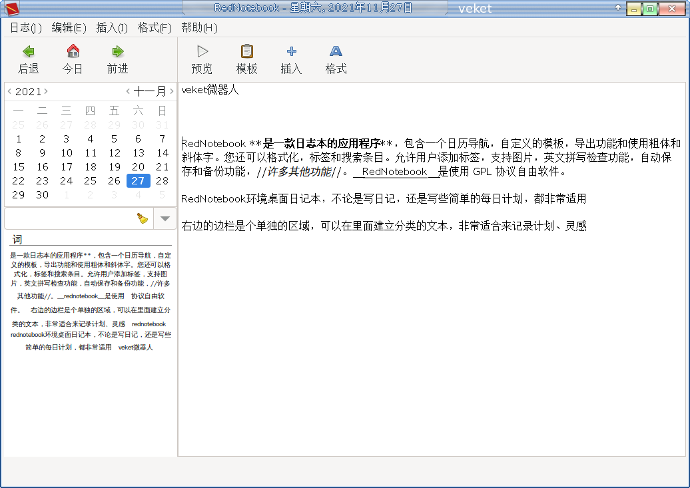This screenshot has height=488, width=690.
Task: Click italic text '许多其他功能' in editor
Action: pos(299,172)
